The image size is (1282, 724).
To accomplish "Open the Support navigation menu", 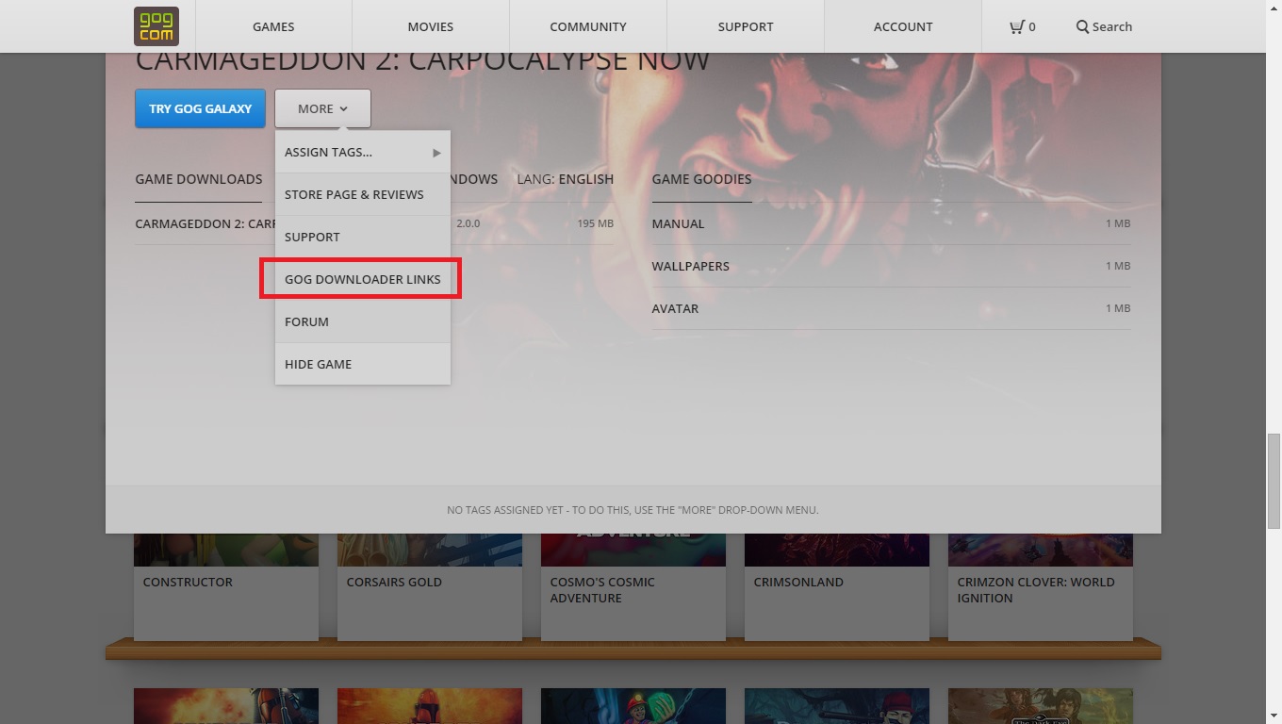I will point(746,26).
